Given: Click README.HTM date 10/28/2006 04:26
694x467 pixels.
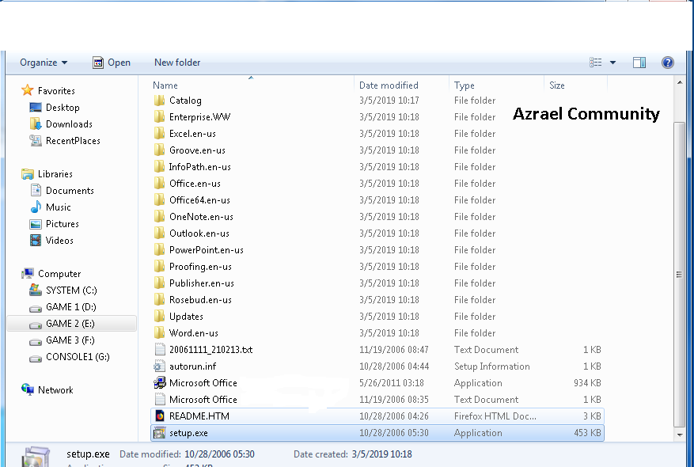Looking at the screenshot, I should pos(393,416).
